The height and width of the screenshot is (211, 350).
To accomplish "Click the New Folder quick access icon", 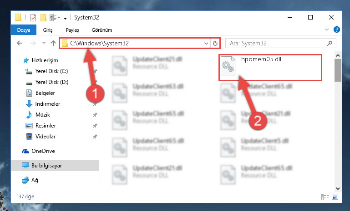I will [43, 17].
